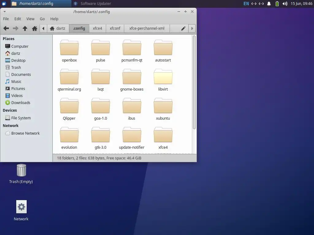
Task: Select the qterminal.org folder
Action: click(x=69, y=80)
